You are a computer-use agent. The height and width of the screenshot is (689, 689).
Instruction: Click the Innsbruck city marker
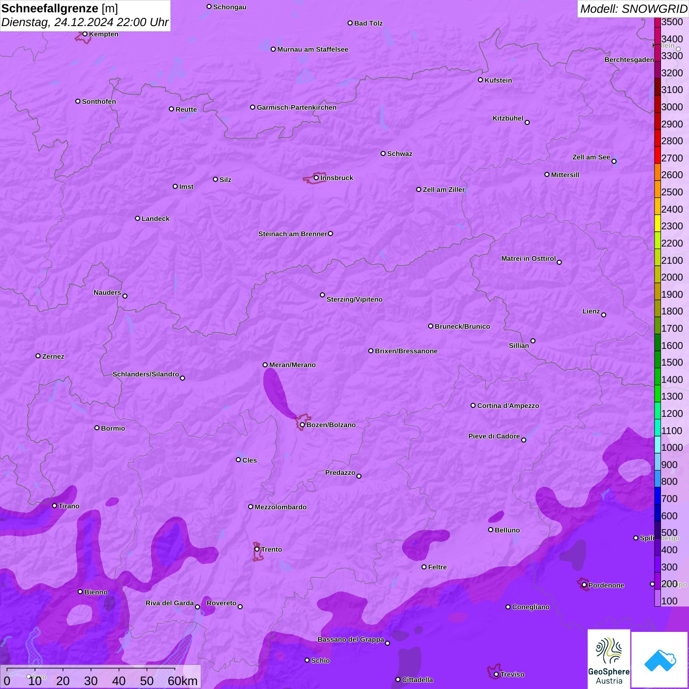[x=316, y=178]
